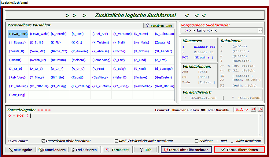Click Formel ändern button

(52, 150)
